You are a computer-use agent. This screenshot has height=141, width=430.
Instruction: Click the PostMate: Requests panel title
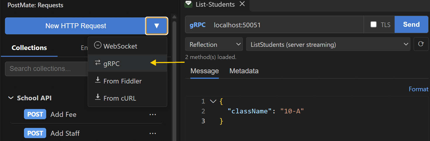pos(35,5)
